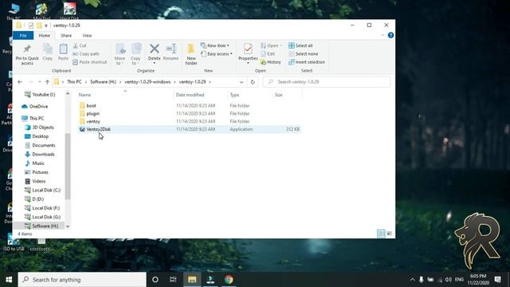Open the Move to dropdown
This screenshot has width=510, height=287.
tap(120, 54)
